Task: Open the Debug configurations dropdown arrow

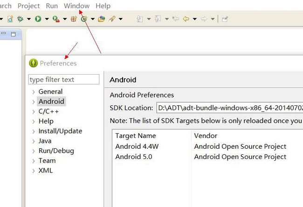Action: pos(29,19)
